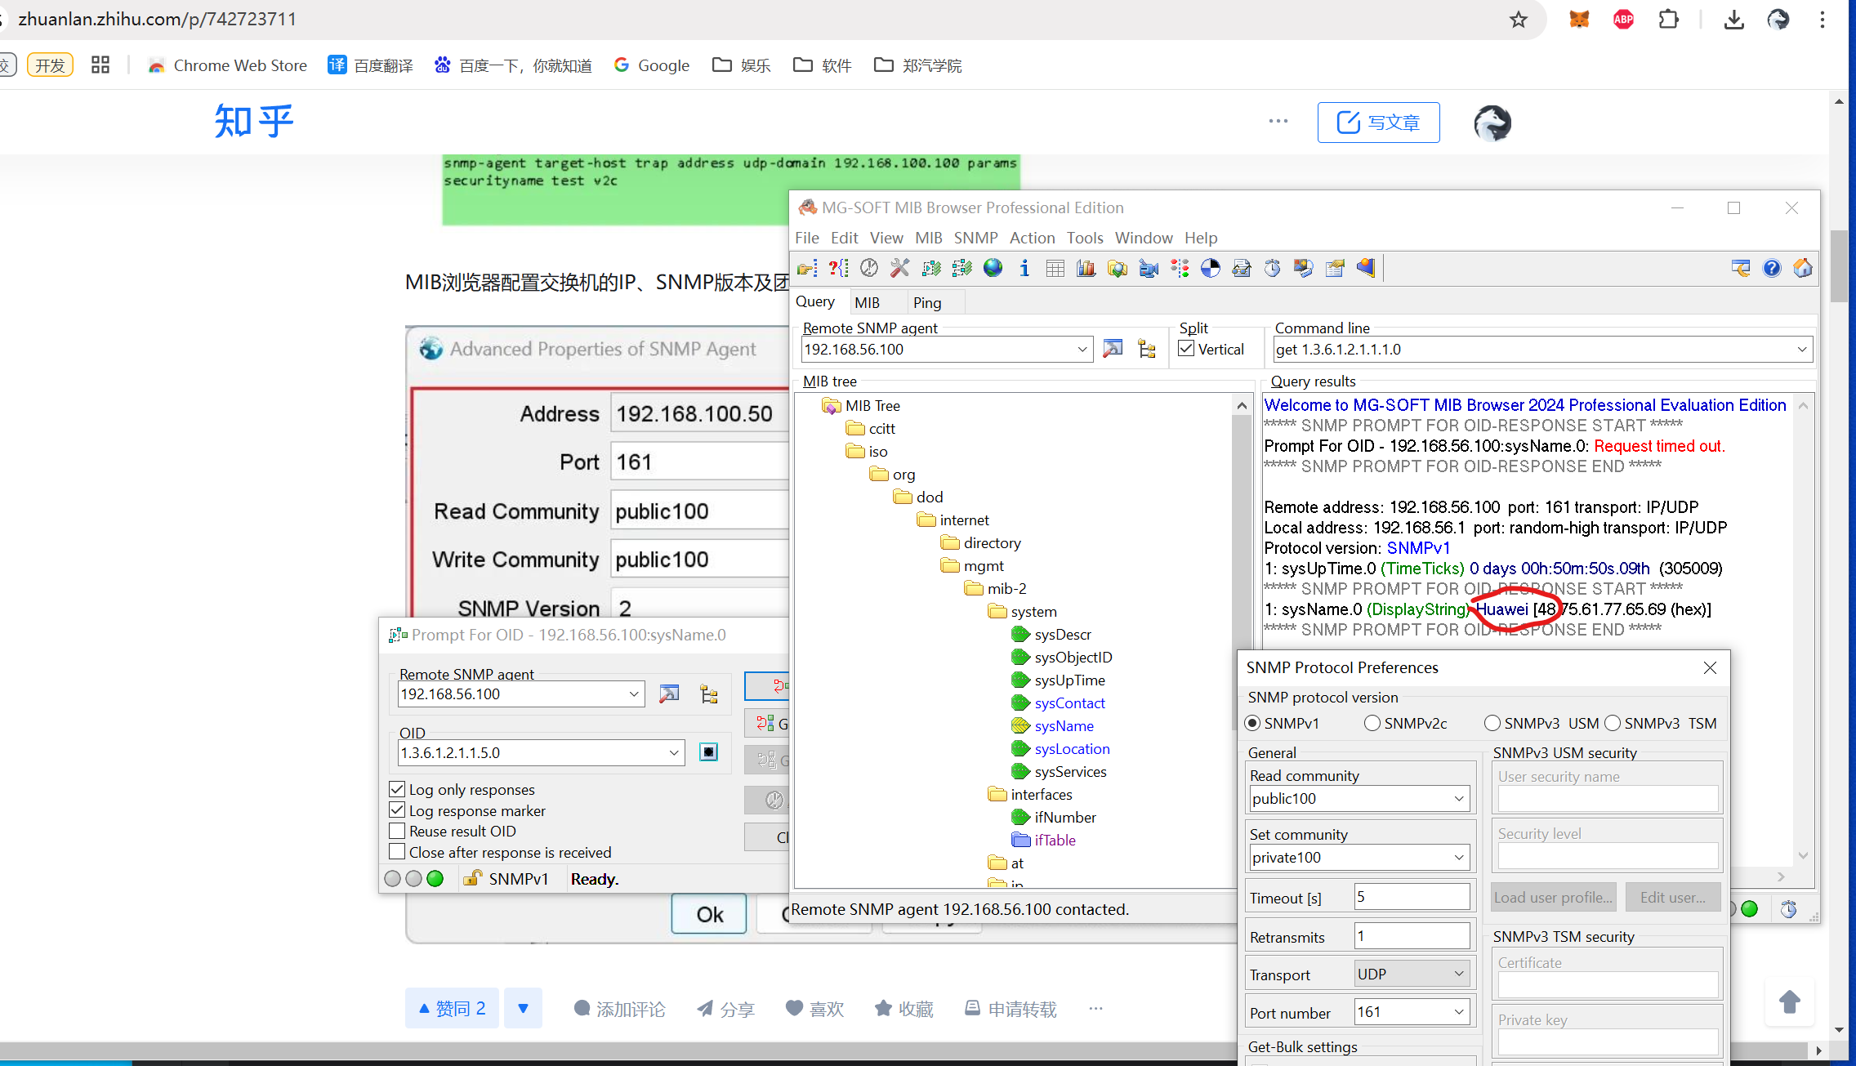Screen dimensions: 1856x1066
Task: Open the SNMP menu
Action: [x=975, y=238]
